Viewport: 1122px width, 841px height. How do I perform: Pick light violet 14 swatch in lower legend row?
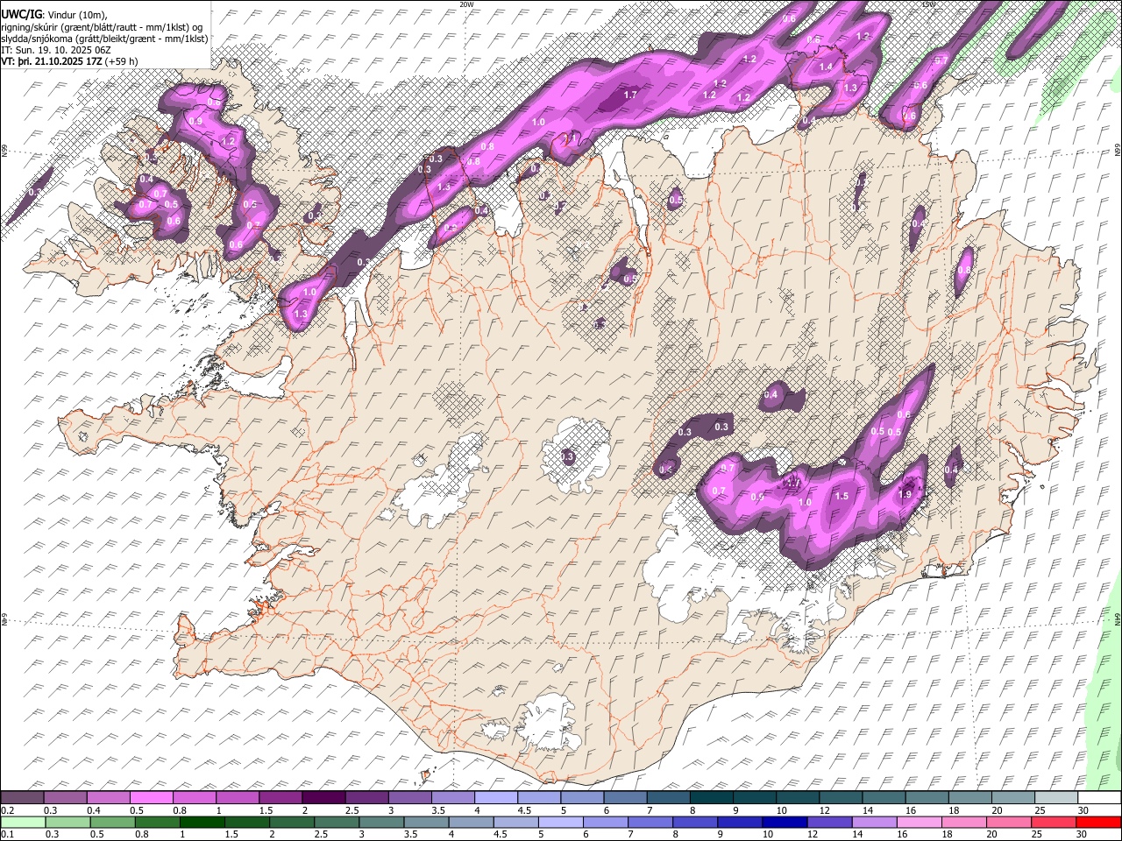tap(874, 823)
